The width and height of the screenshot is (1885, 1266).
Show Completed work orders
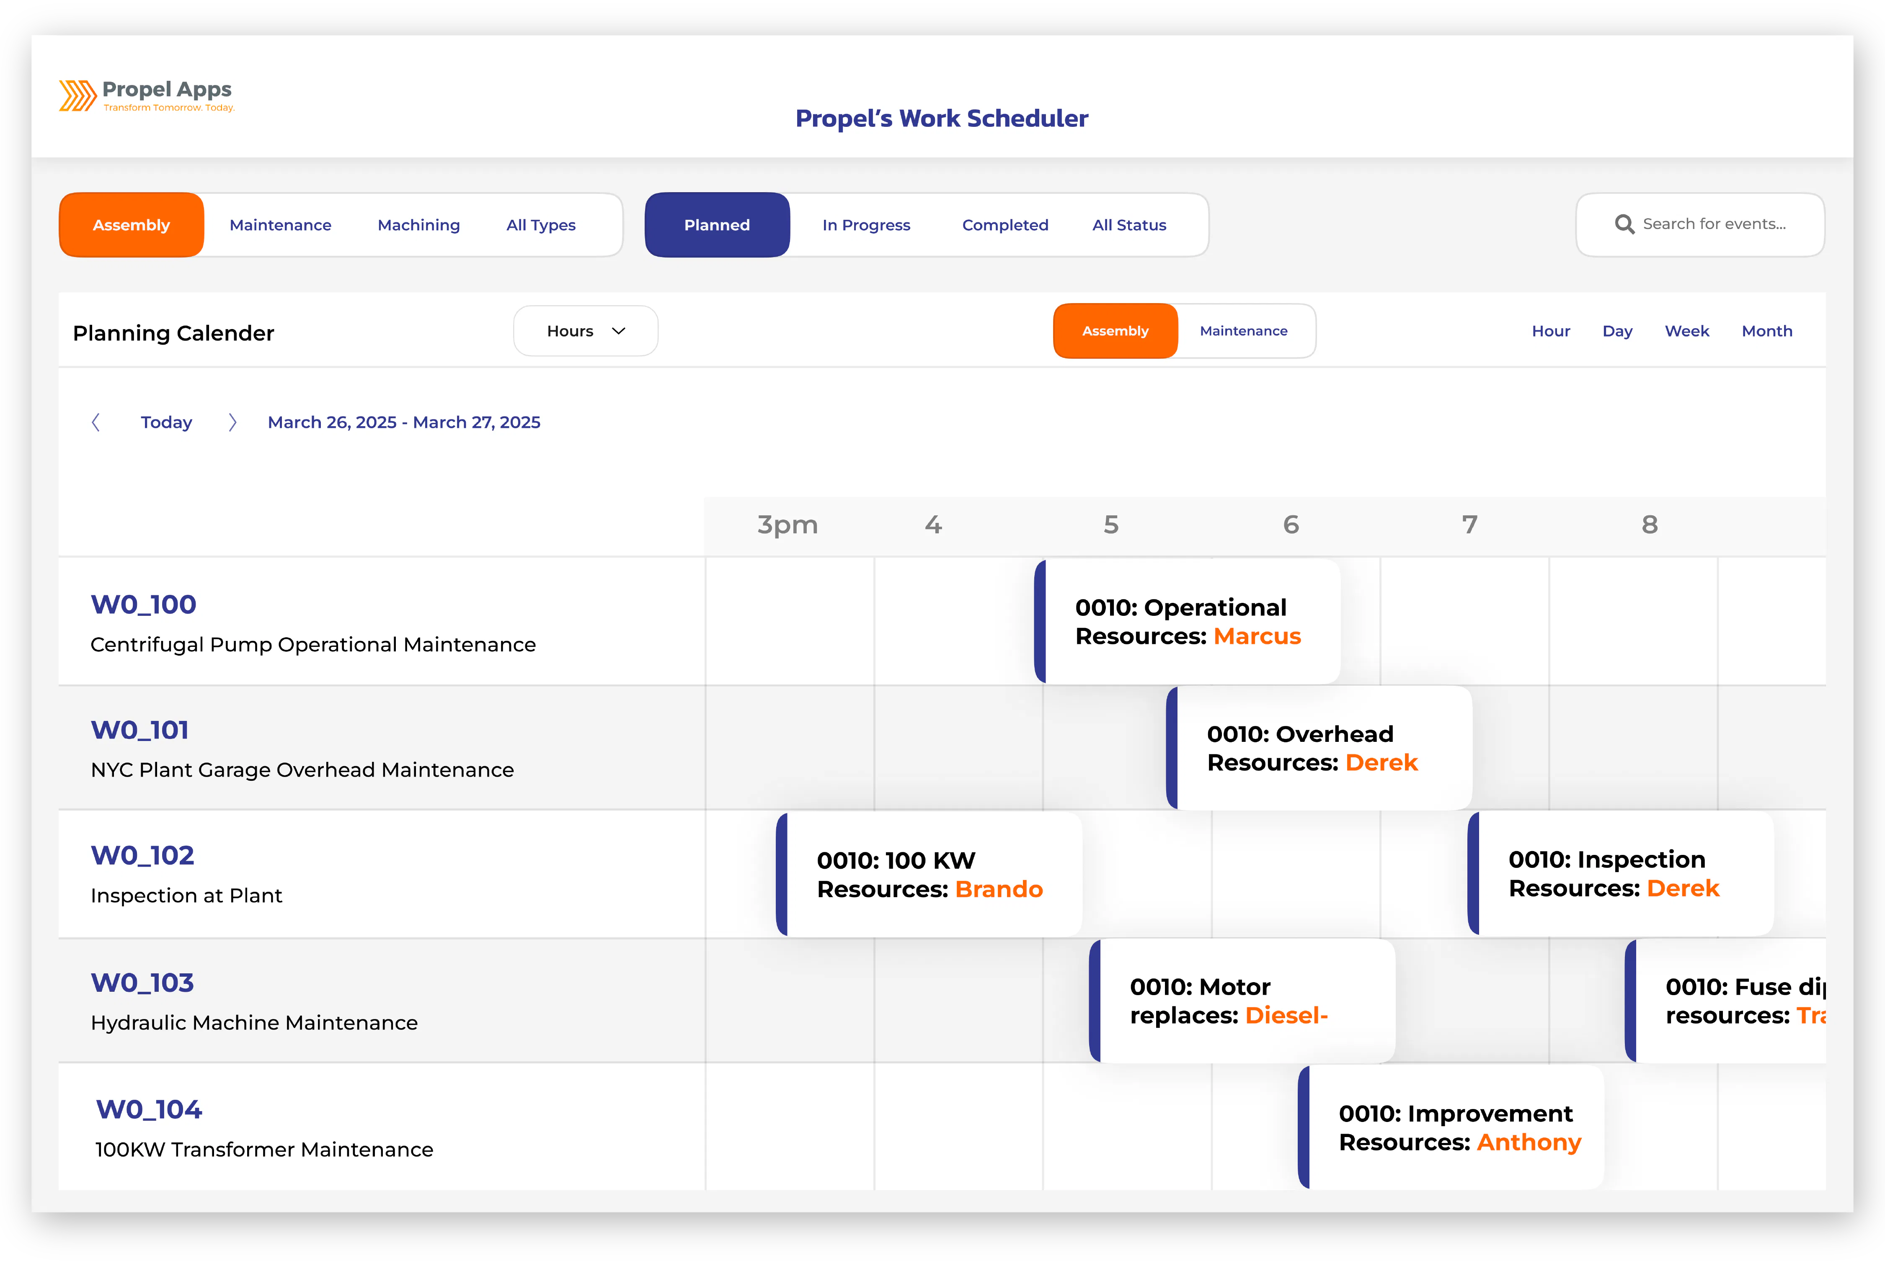click(1004, 225)
